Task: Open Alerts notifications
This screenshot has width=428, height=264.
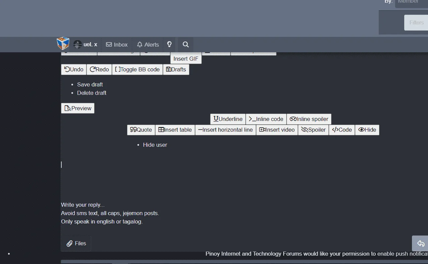Action: (148, 45)
